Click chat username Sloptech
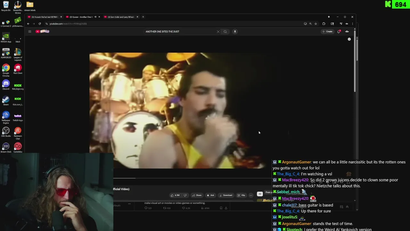Image resolution: width=410 pixels, height=231 pixels. [x=294, y=229]
